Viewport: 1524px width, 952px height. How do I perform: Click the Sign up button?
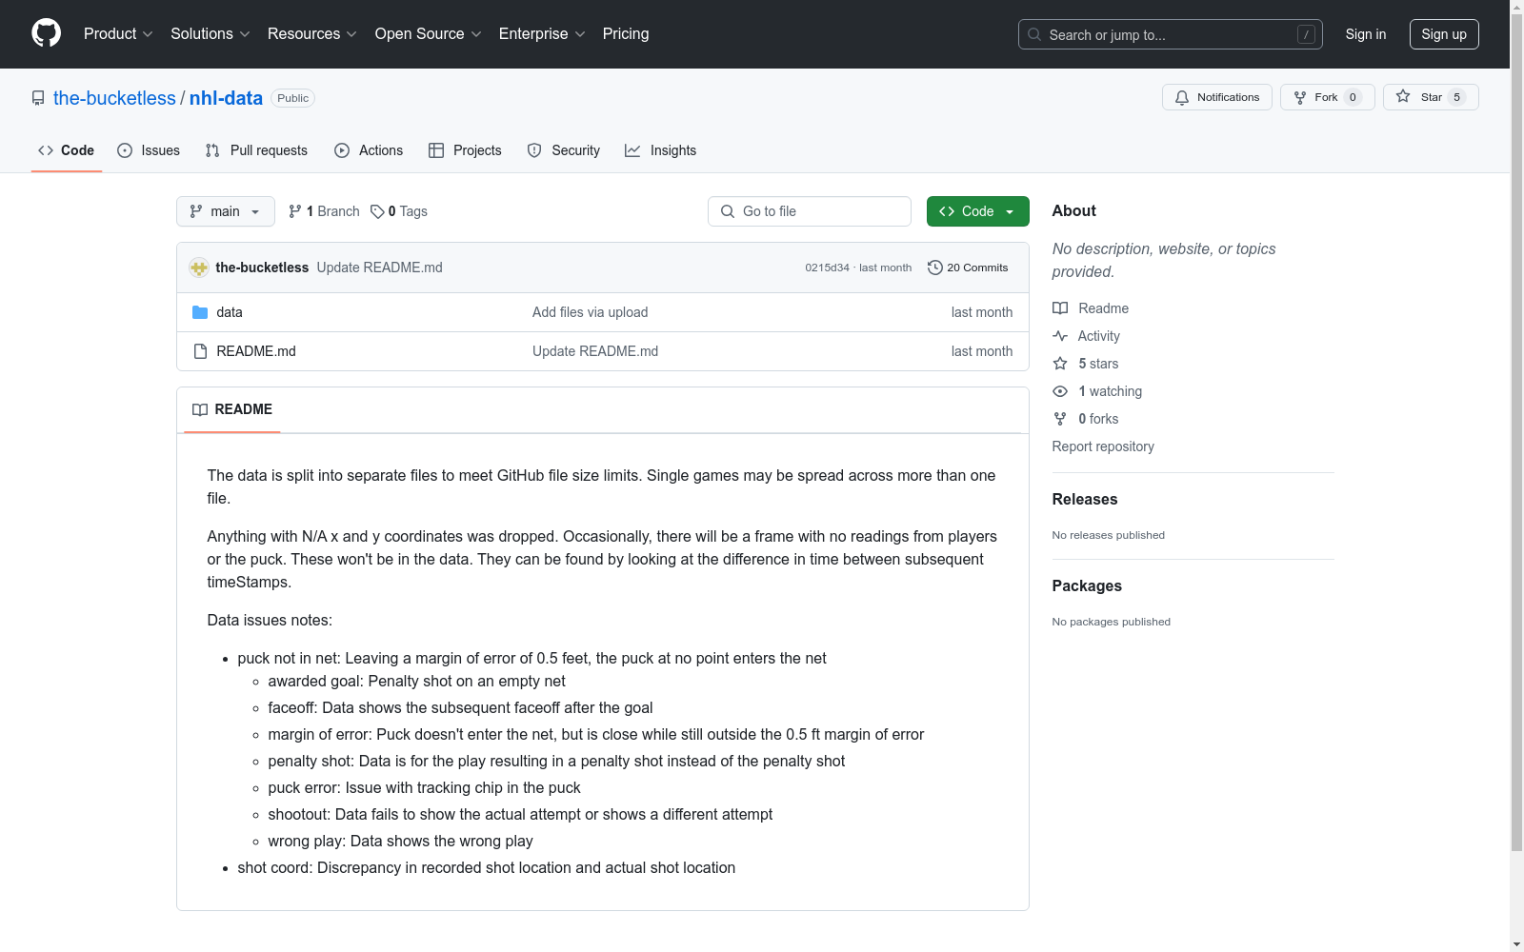(1444, 34)
